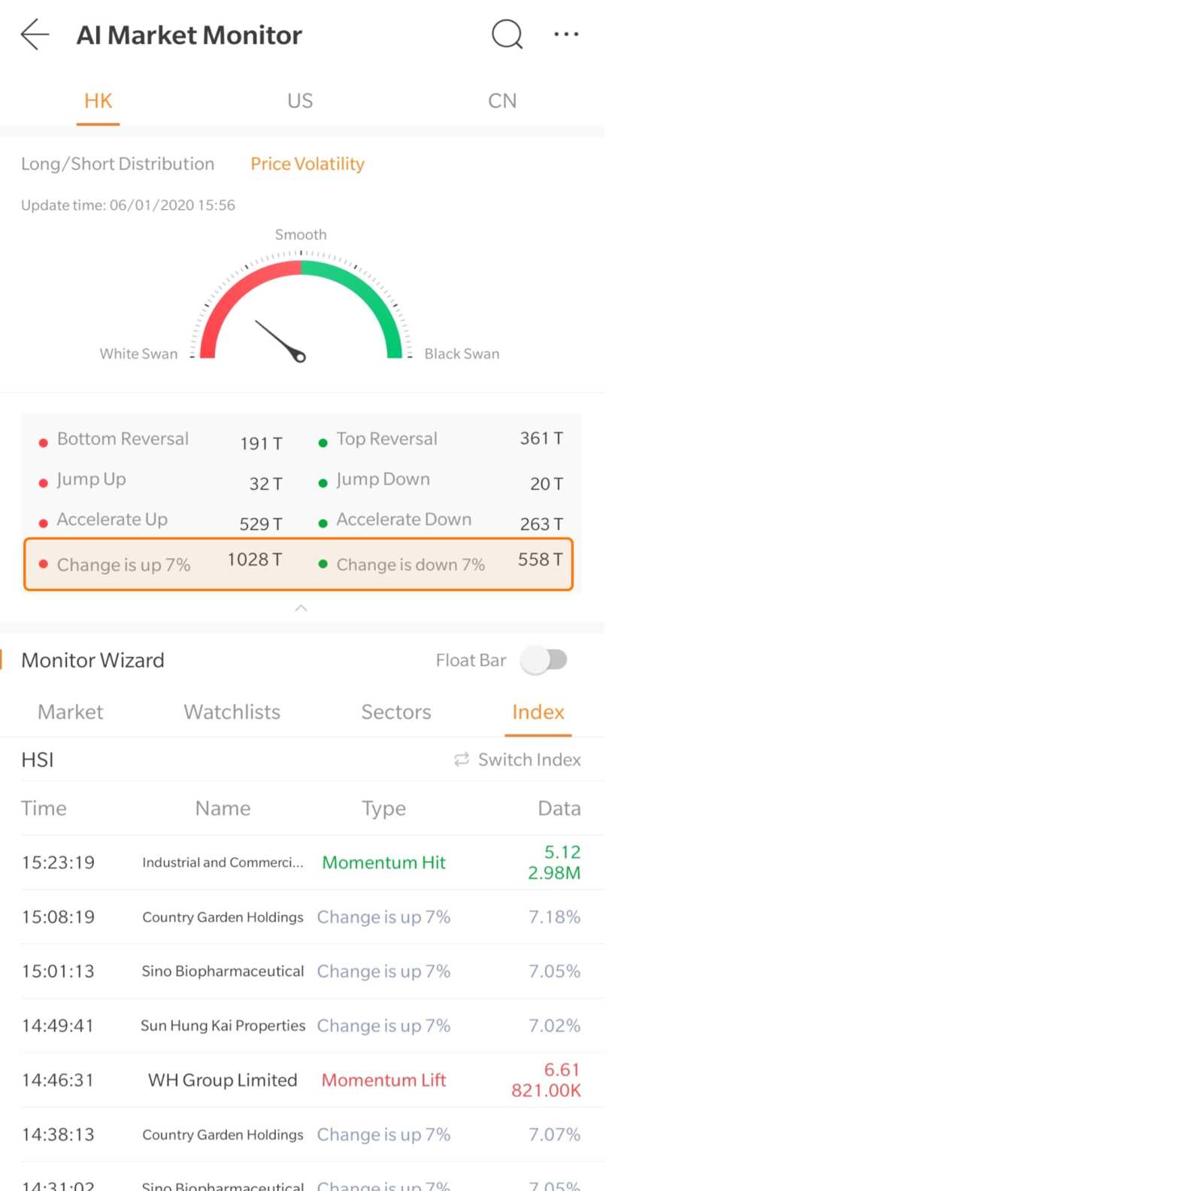Select the HK market tab
1203x1191 pixels.
click(x=98, y=101)
